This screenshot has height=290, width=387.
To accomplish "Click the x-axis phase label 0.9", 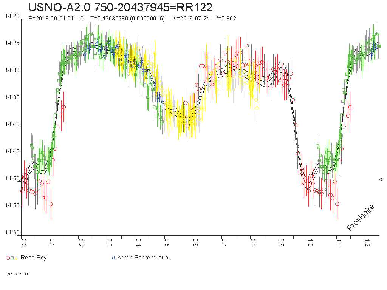I will click(x=281, y=243).
